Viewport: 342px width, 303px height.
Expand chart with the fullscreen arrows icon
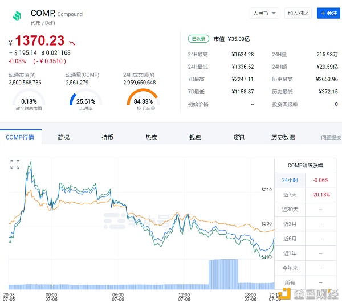point(15,165)
